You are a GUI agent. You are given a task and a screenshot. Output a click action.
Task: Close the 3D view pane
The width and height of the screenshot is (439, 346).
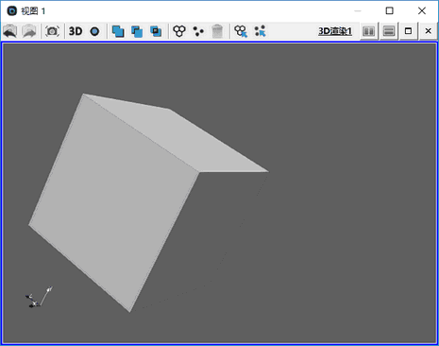click(x=428, y=31)
